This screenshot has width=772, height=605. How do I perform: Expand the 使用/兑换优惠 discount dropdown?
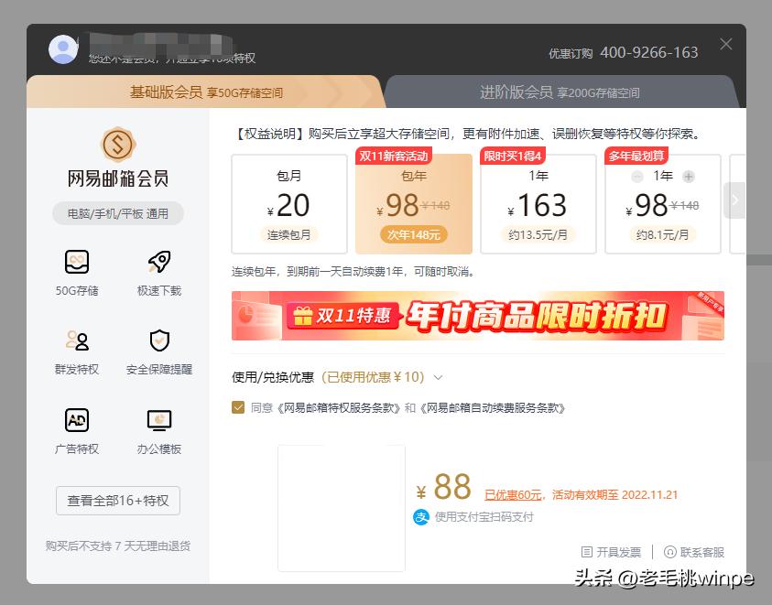point(437,376)
